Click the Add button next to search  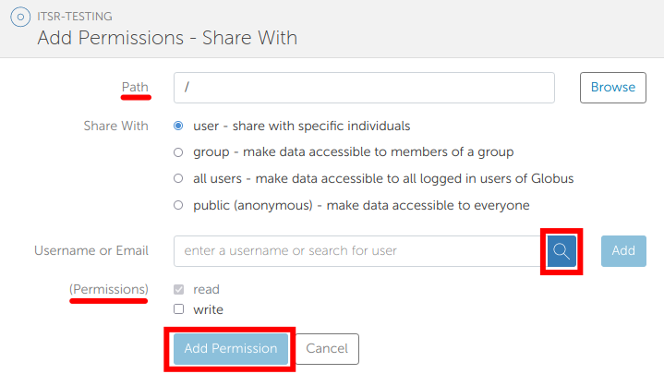coord(623,250)
